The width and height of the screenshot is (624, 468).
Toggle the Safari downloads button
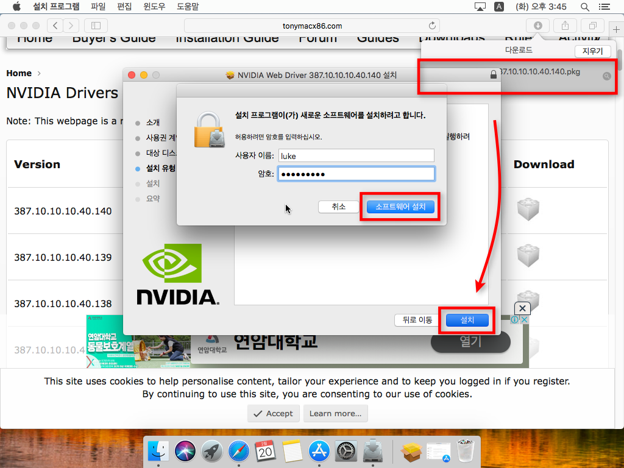tap(537, 26)
